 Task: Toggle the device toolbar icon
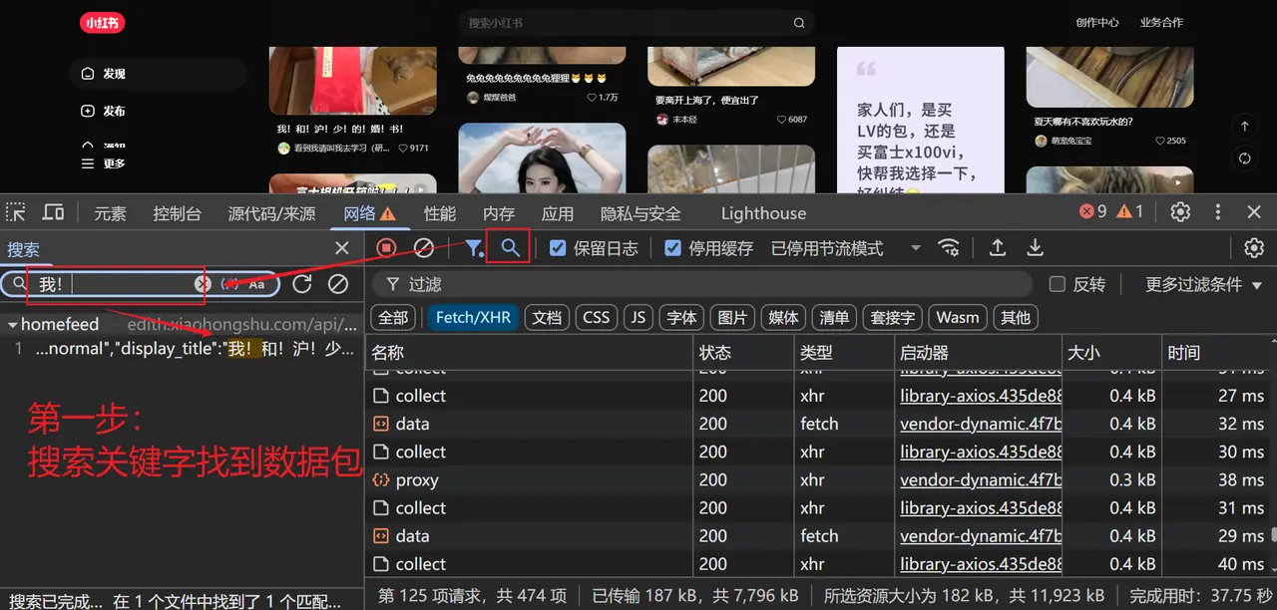53,212
